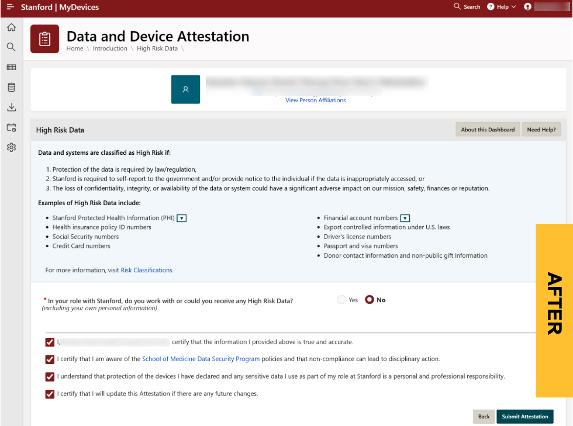
Task: Toggle the information true and accurate checkbox
Action: (x=50, y=342)
